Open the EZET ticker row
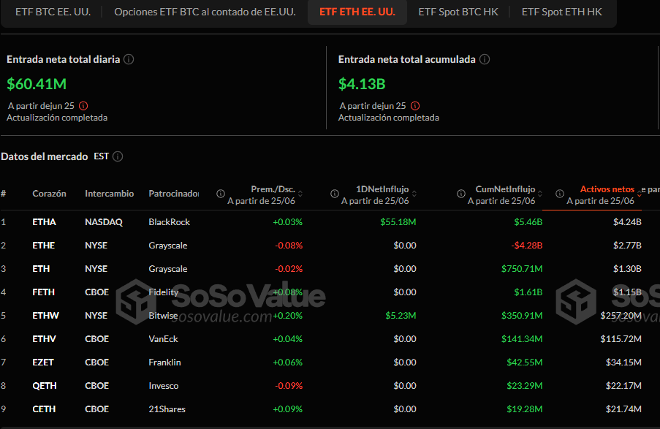 43,362
